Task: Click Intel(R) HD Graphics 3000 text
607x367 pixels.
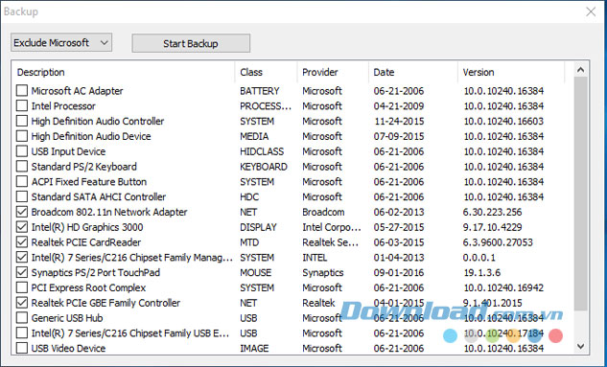Action: coord(87,227)
